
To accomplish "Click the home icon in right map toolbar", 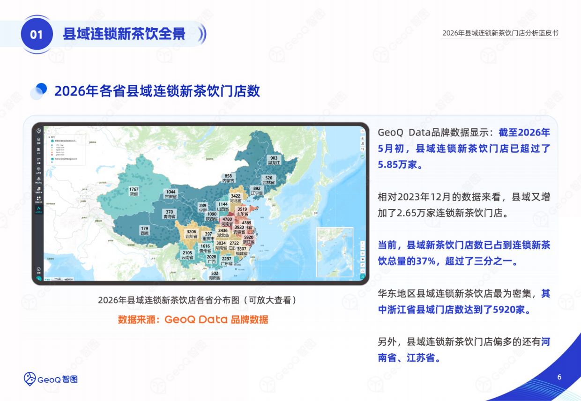I will tap(363, 131).
